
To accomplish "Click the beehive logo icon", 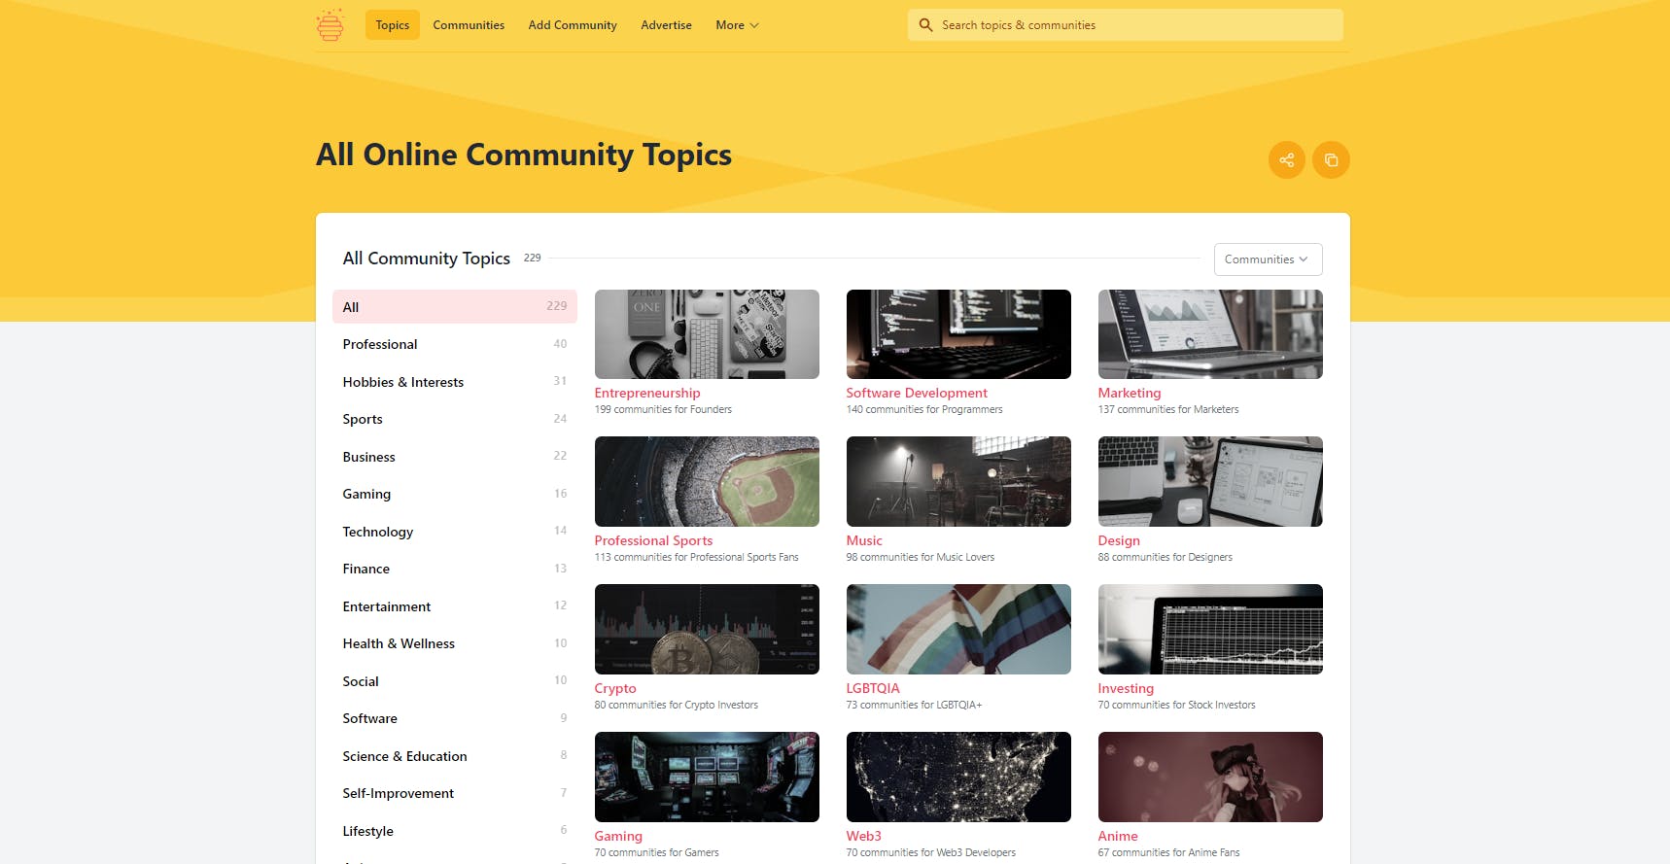I will tap(331, 25).
